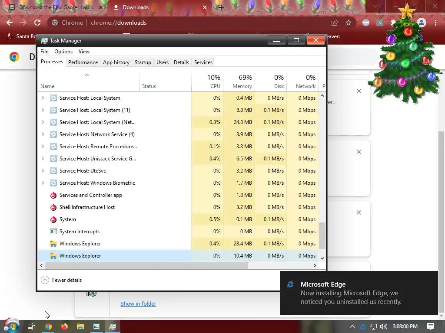Expand Service Host: Local System (11)

point(43,110)
